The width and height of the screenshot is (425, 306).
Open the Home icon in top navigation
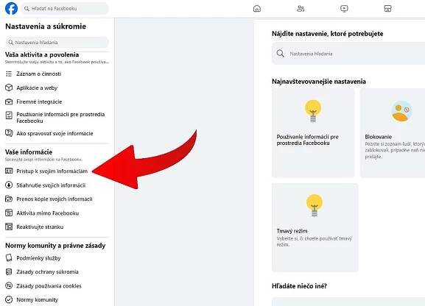(x=257, y=9)
